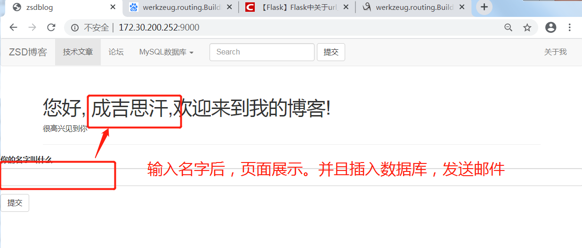Click the ZSD博客 brand link

(28, 52)
